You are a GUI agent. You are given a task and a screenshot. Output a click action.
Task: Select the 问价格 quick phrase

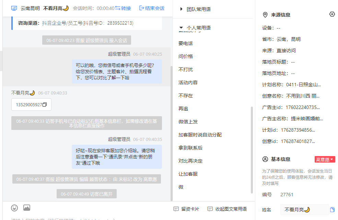pos(186,56)
